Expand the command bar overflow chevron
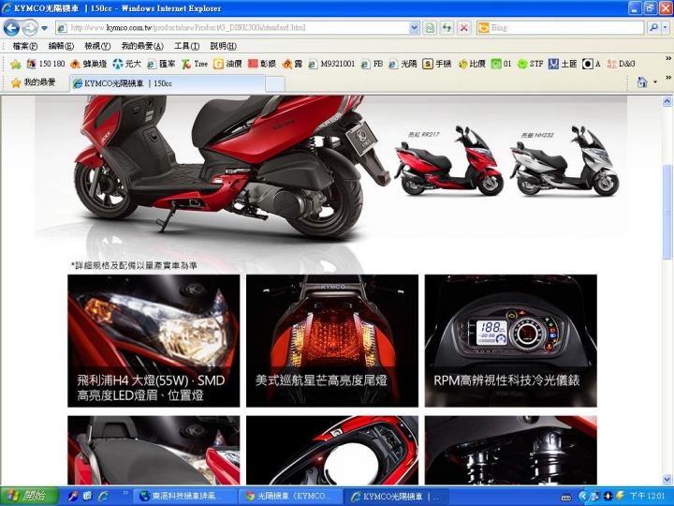Image resolution: width=674 pixels, height=506 pixels. (668, 78)
